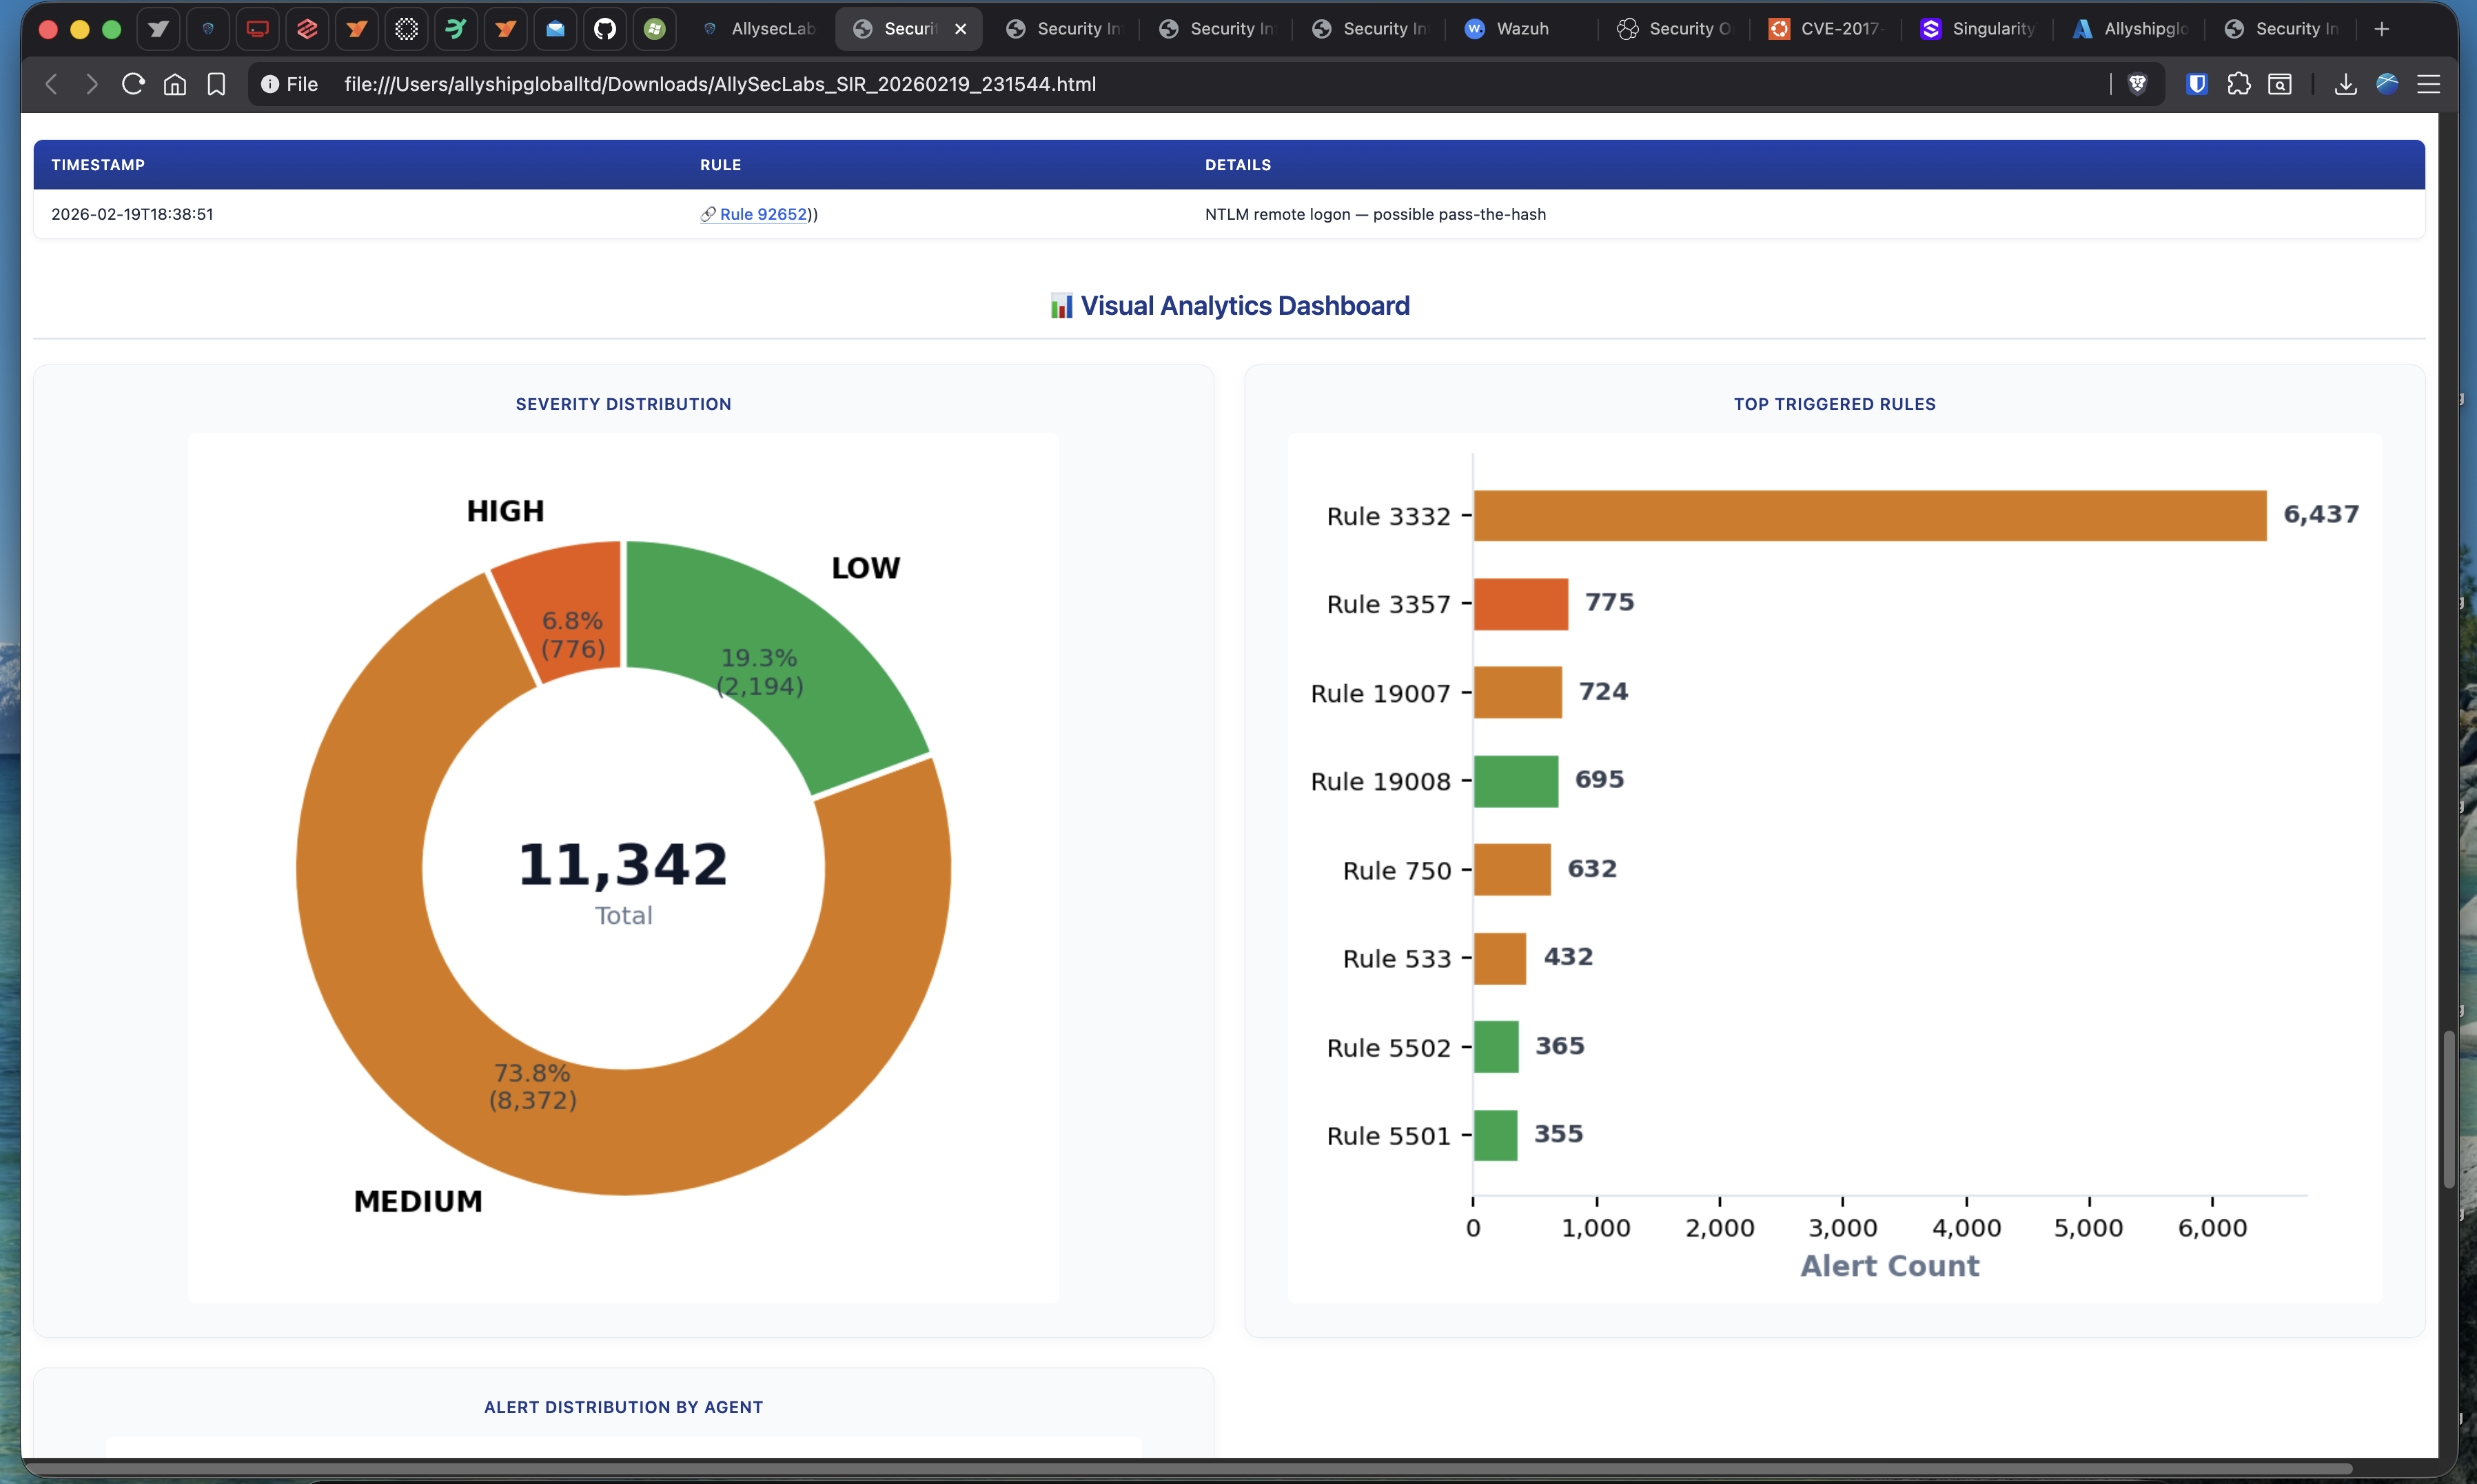Open the blue envelope mail pinned tab
Viewport: 2477px width, 1484px height.
coord(555,29)
